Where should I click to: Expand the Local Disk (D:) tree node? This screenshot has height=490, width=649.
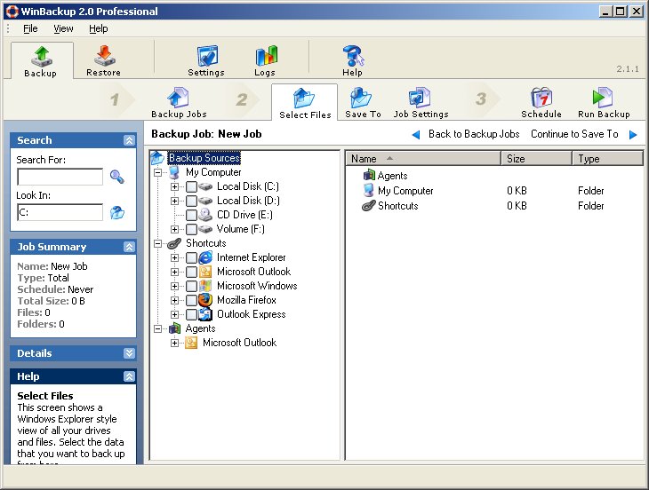click(175, 201)
